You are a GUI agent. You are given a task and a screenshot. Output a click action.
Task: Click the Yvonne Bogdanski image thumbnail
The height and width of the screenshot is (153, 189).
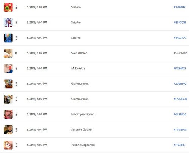(8, 145)
